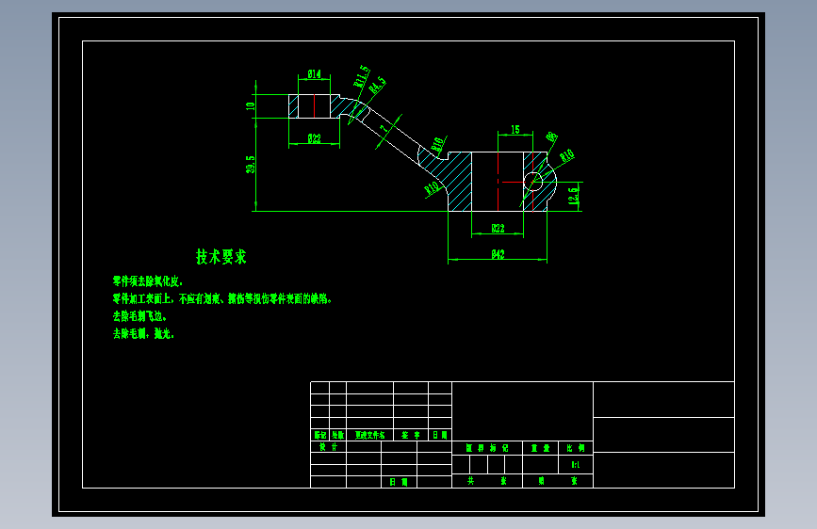817x529 pixels.
Task: Click the 更改文件名 header cell
Action: pos(370,435)
